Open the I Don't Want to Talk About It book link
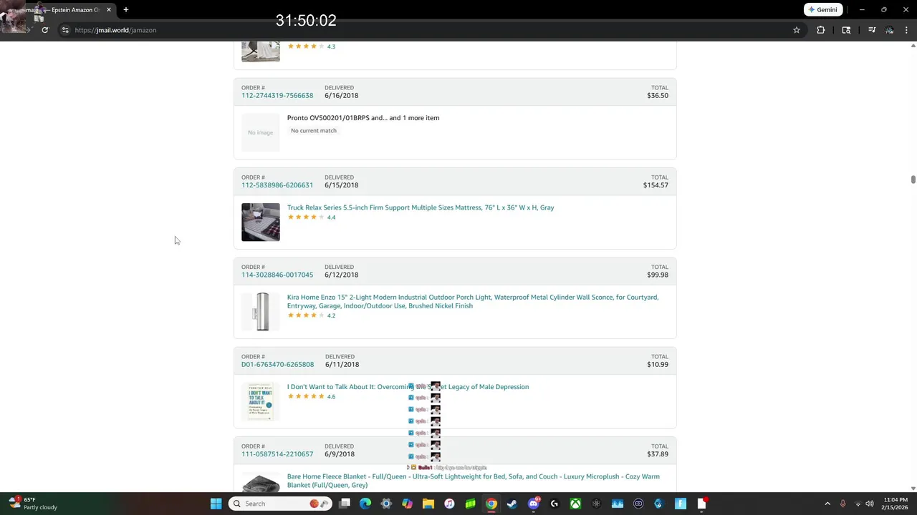Viewport: 917px width, 515px height. (408, 387)
